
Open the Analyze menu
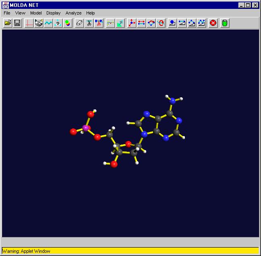click(73, 13)
